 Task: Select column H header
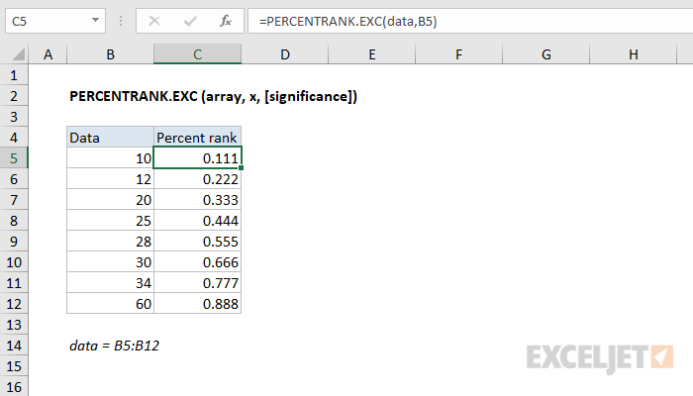[x=633, y=54]
